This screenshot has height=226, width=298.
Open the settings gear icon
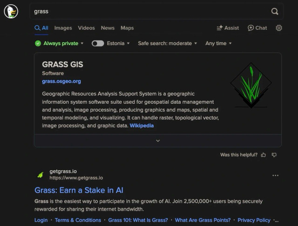coord(279,28)
